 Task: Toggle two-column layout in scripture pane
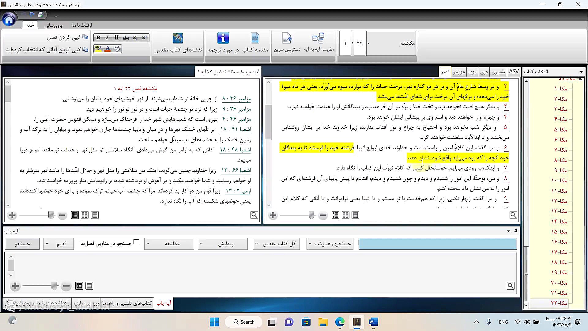tap(345, 215)
